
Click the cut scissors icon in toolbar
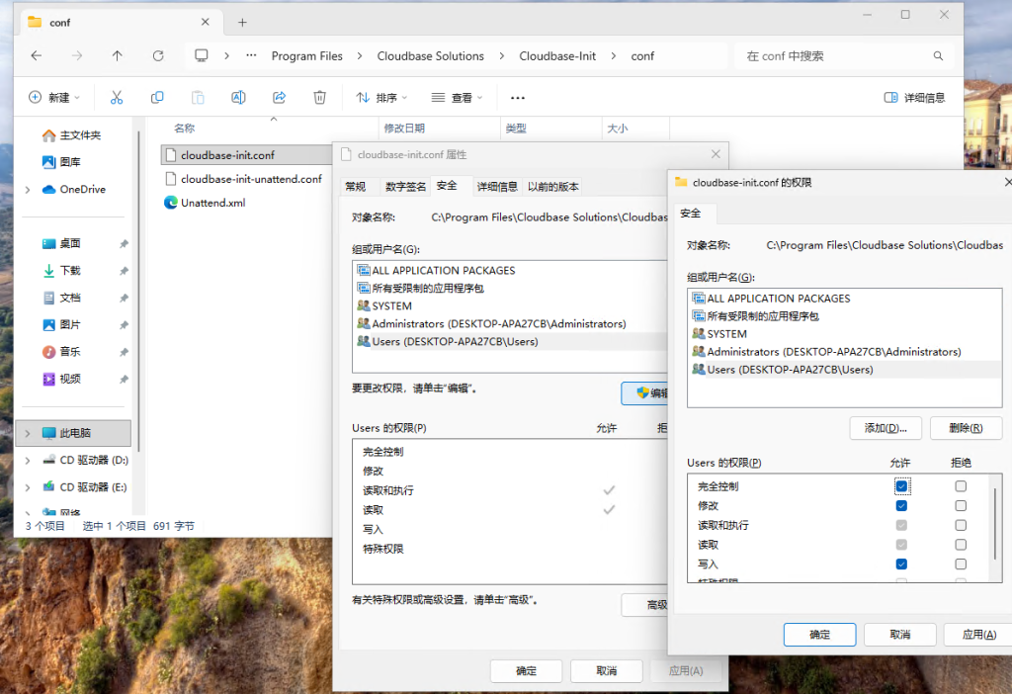coord(117,97)
